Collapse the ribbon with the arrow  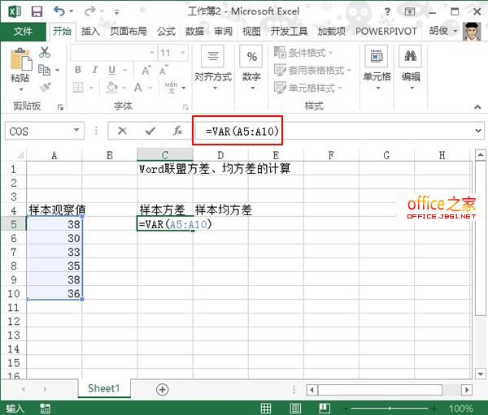pos(477,107)
